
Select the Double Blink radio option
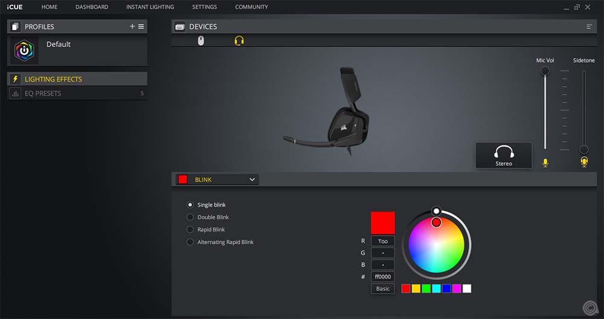tap(190, 217)
